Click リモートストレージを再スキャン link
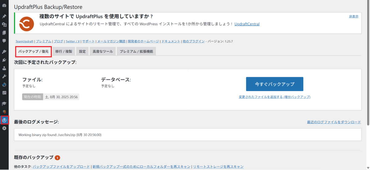The width and height of the screenshot is (370, 170). coord(218,167)
